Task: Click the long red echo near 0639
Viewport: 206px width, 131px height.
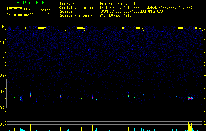Action: pyautogui.click(x=190, y=98)
